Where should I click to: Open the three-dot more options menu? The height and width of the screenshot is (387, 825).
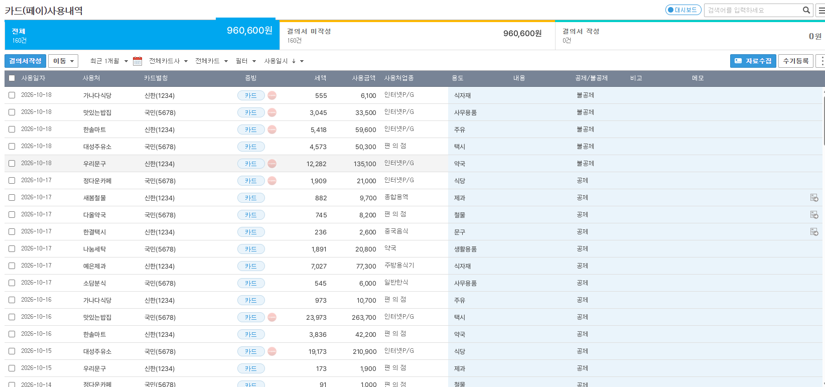click(821, 61)
